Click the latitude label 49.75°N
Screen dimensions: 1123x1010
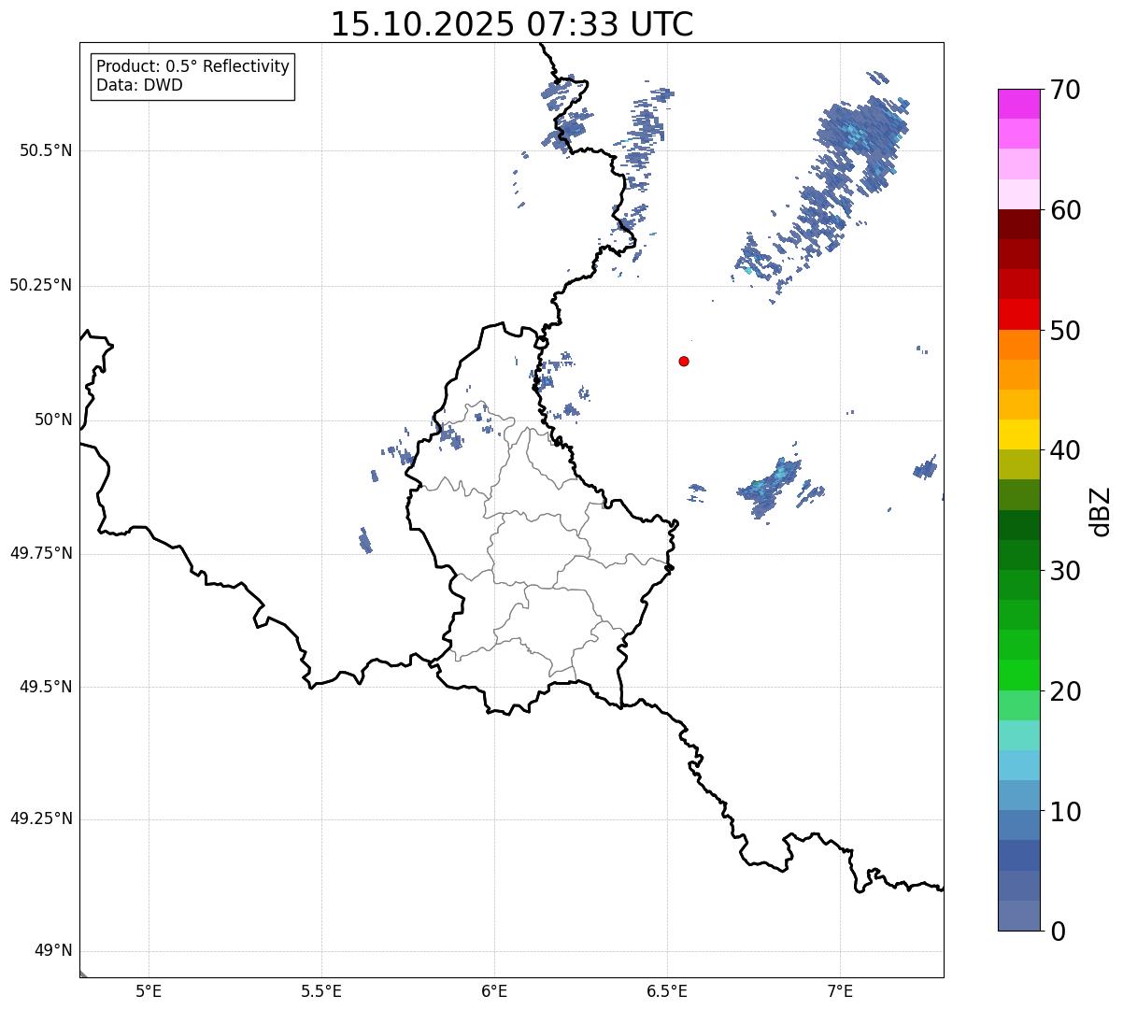click(x=40, y=553)
